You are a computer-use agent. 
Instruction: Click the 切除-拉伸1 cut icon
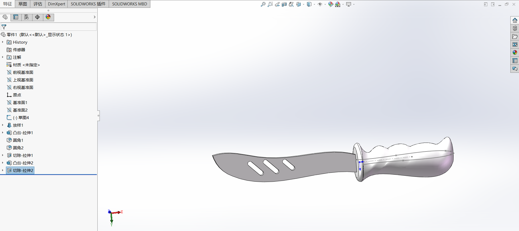coord(9,156)
